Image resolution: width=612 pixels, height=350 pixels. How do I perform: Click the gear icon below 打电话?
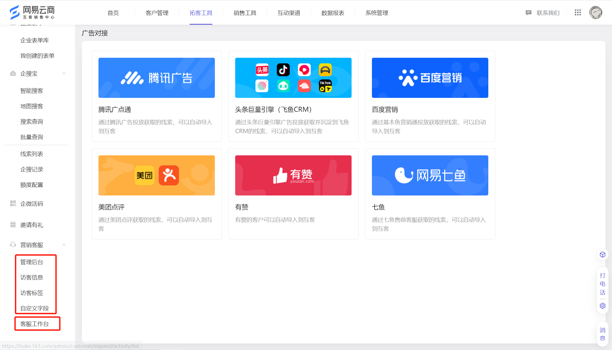click(603, 306)
